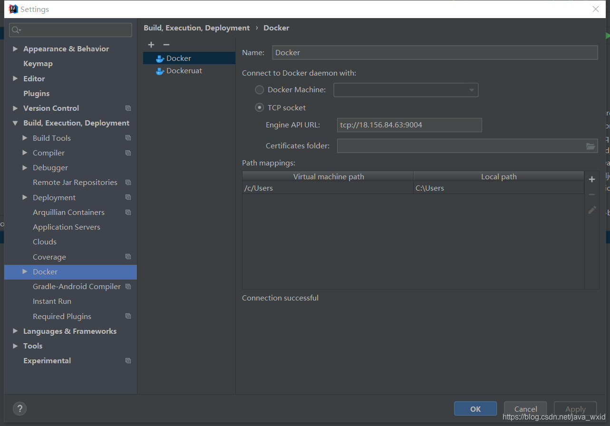Viewport: 610px width, 426px height.
Task: Click project-level icon beside Remote Jar Repositories
Action: [x=128, y=183]
